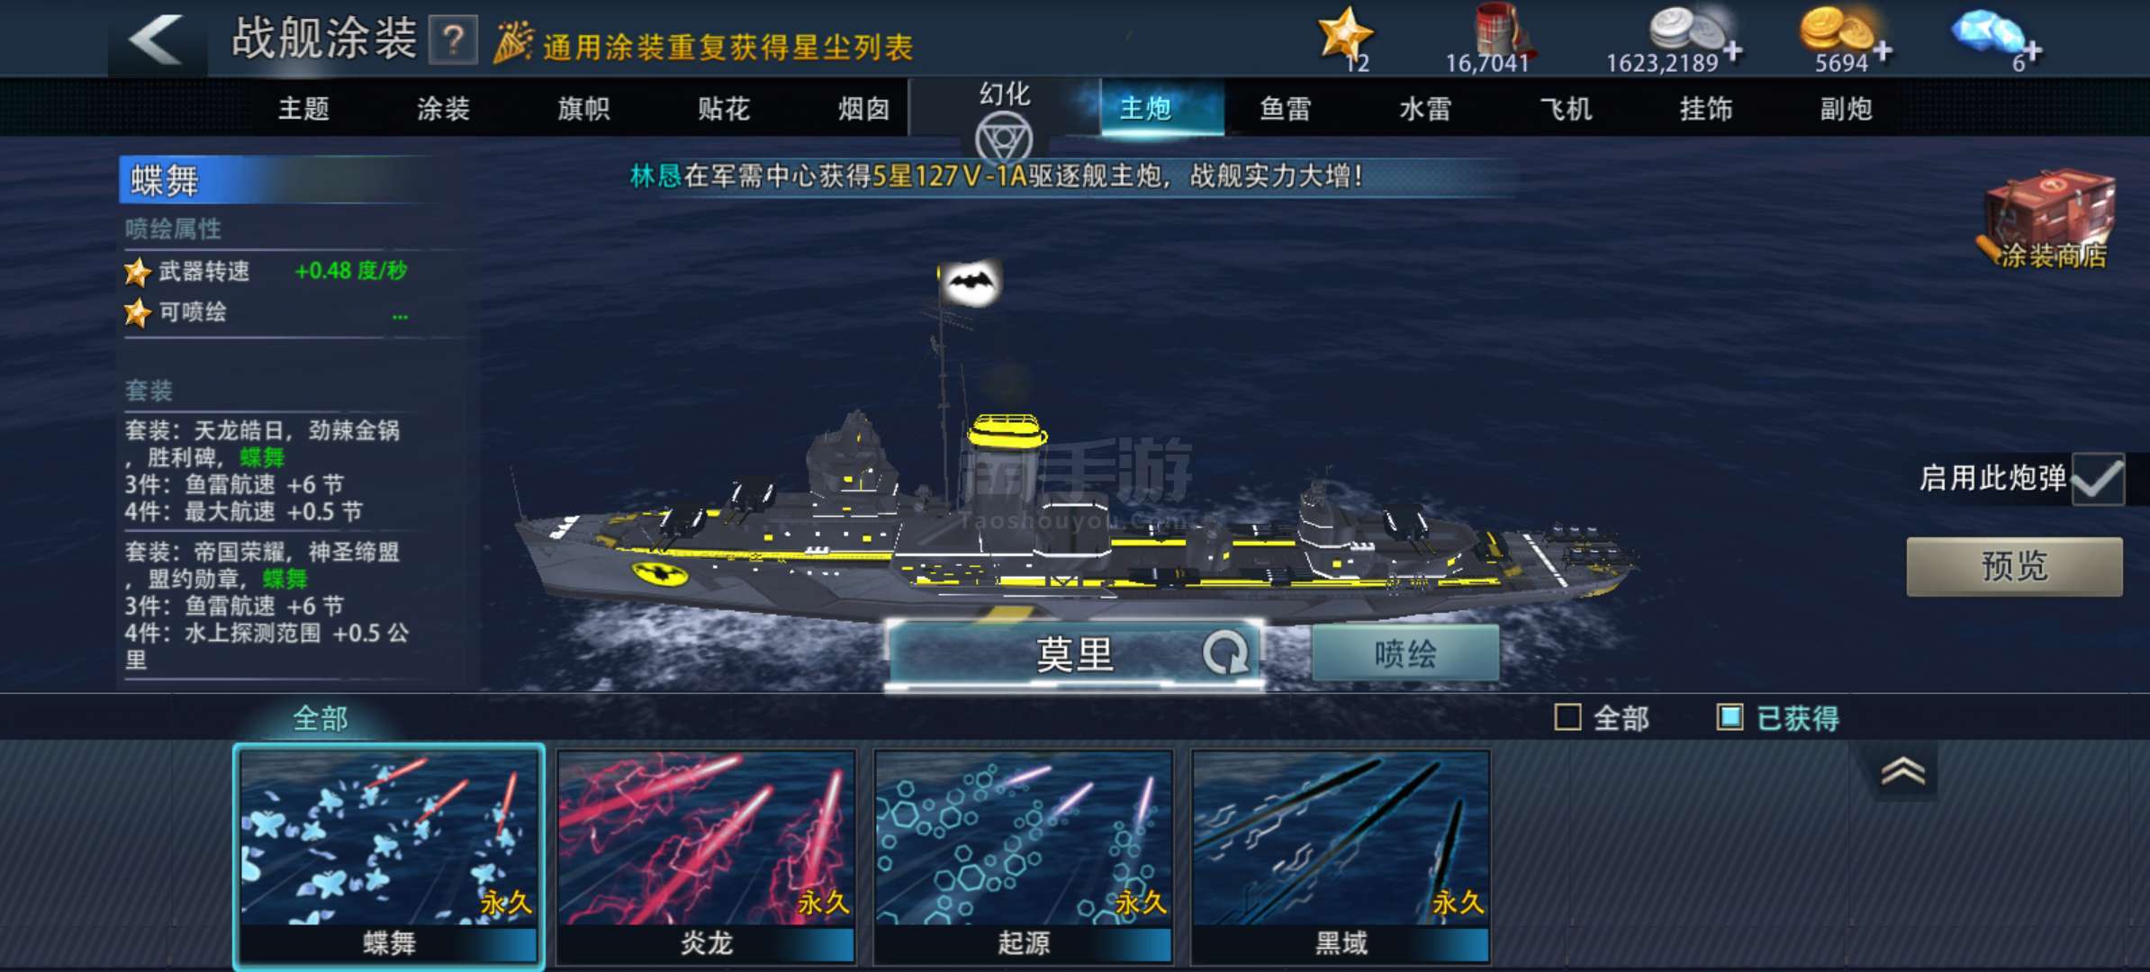The height and width of the screenshot is (972, 2150).
Task: Open the 幻化 transmog emblem icon
Action: 1004,139
